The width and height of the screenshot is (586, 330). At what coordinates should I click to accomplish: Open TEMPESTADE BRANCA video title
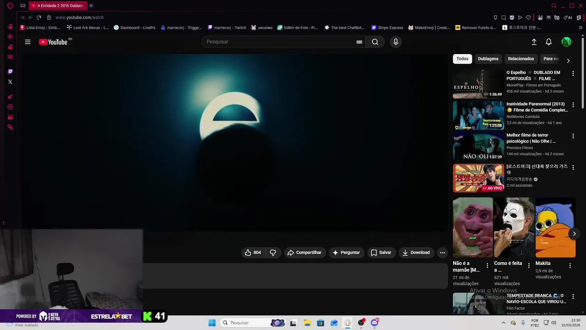pos(536,298)
